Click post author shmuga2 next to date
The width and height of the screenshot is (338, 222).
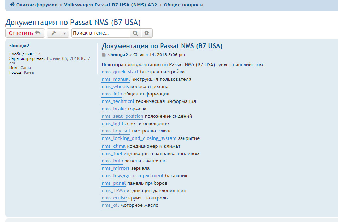pos(118,55)
